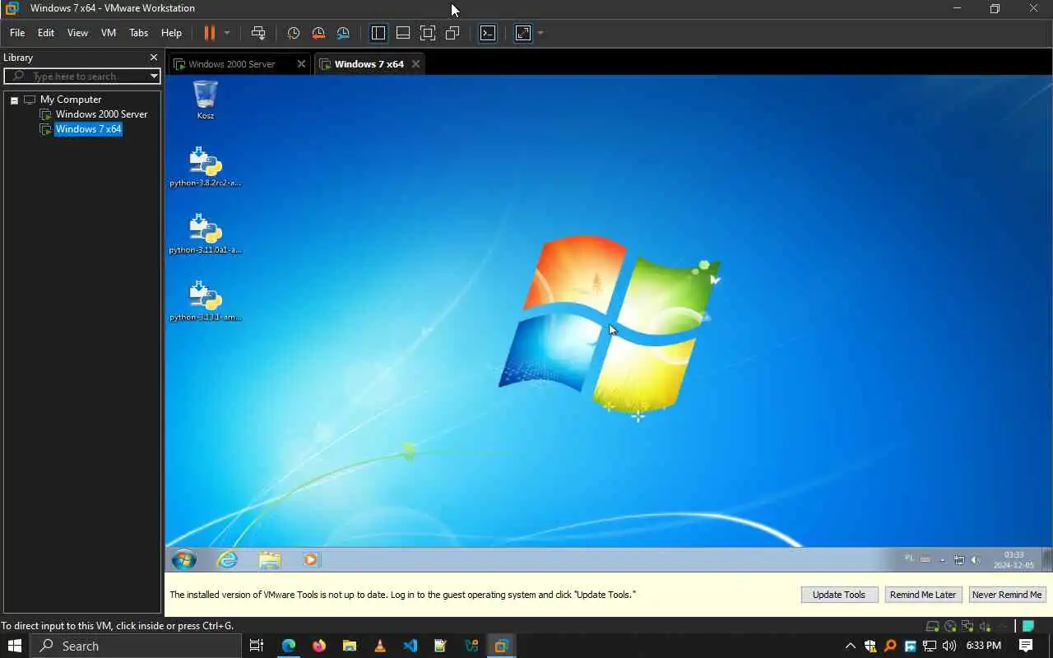
Task: Click the CD/DVD device status icon
Action: pyautogui.click(x=950, y=626)
